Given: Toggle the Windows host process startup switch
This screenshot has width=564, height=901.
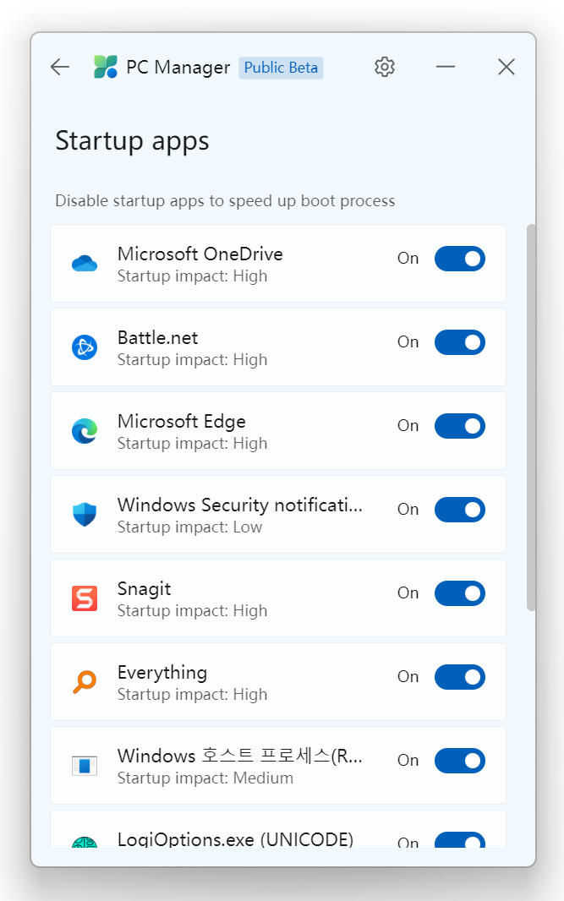Looking at the screenshot, I should [x=460, y=761].
